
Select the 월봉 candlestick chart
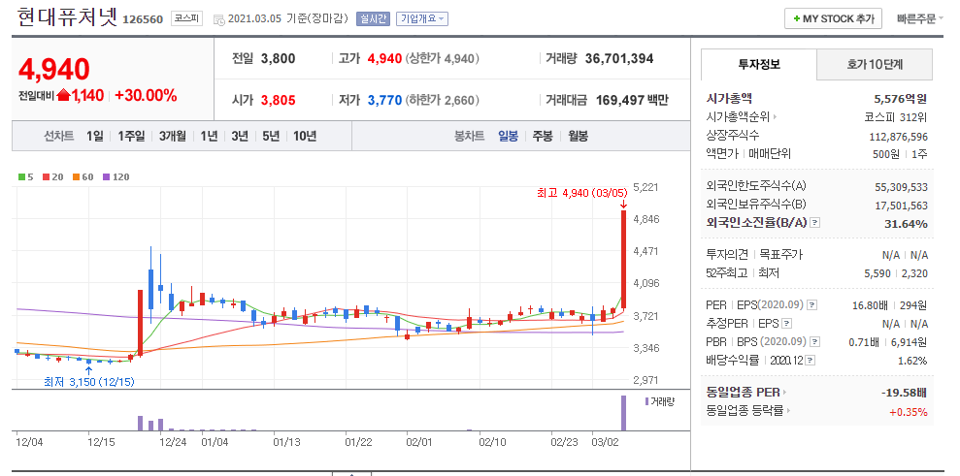click(x=578, y=136)
